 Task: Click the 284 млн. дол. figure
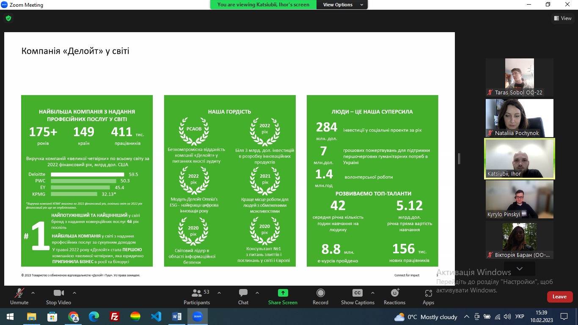[x=327, y=131]
